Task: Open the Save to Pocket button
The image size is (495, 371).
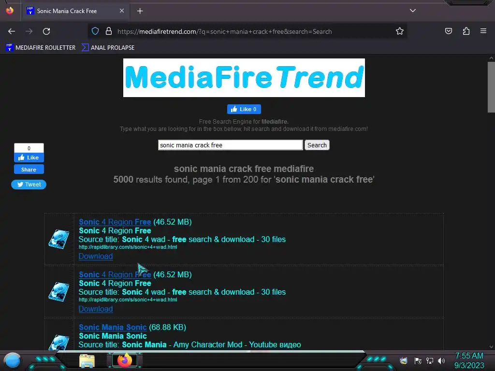Action: (x=448, y=31)
